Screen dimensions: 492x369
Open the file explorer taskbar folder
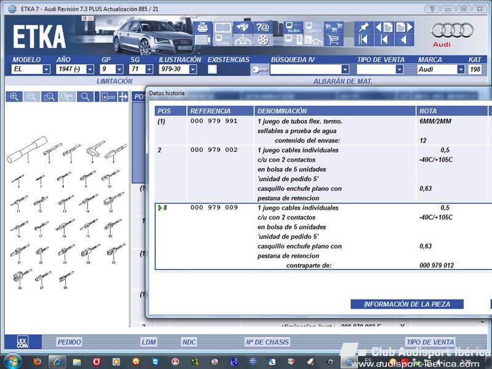pos(77,362)
